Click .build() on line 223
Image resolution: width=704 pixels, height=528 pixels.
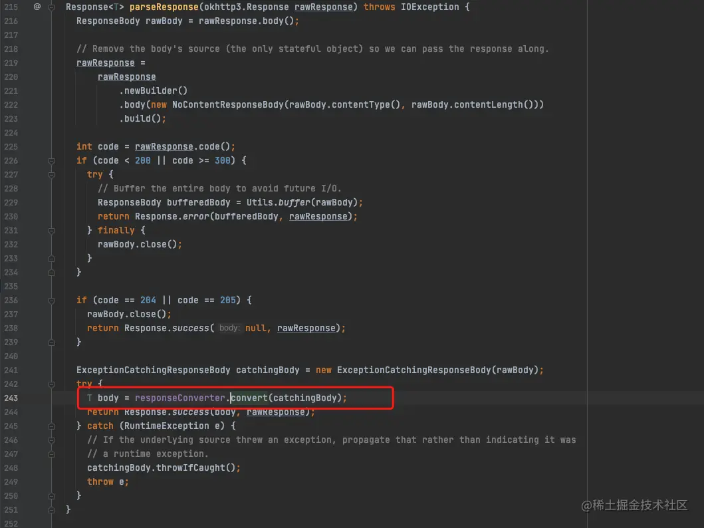coord(140,118)
